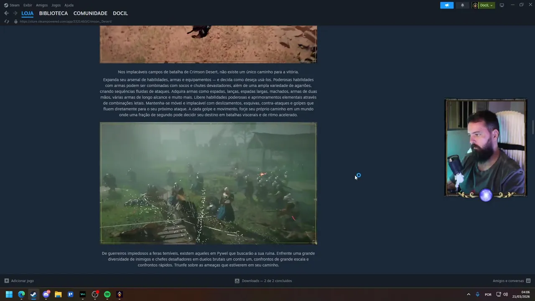Open the Ajuda menu

pos(69,5)
